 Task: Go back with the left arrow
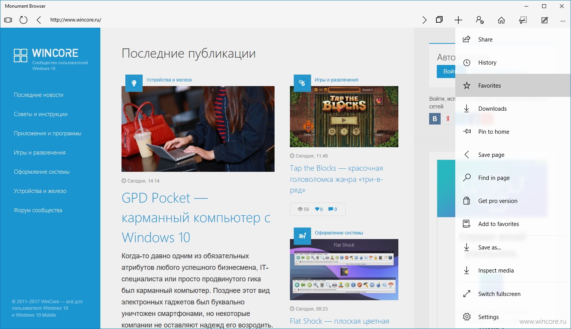tap(38, 20)
